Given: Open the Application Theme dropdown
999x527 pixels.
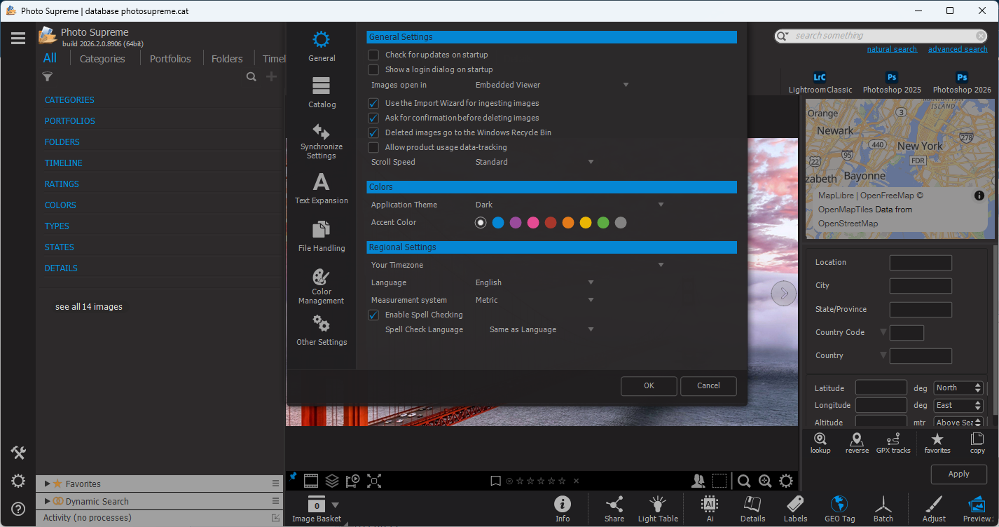Looking at the screenshot, I should click(567, 205).
